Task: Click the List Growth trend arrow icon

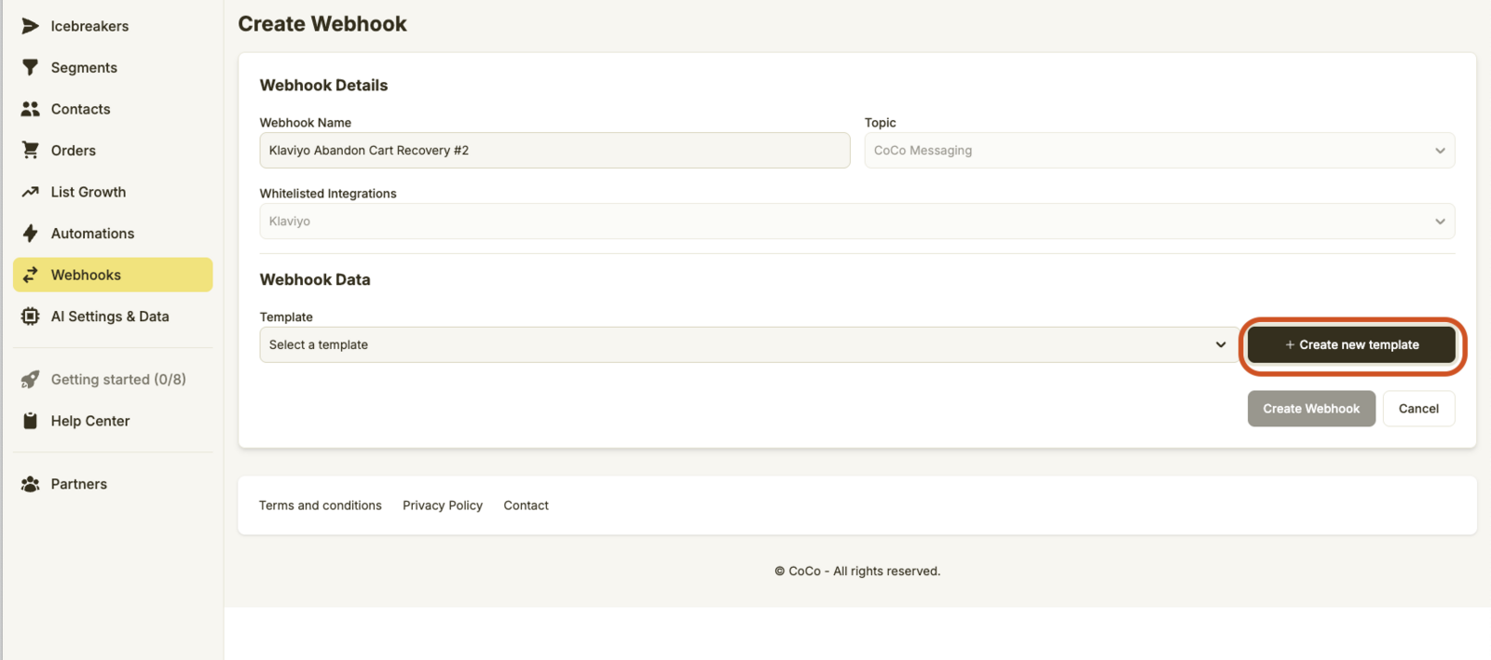Action: pos(31,192)
